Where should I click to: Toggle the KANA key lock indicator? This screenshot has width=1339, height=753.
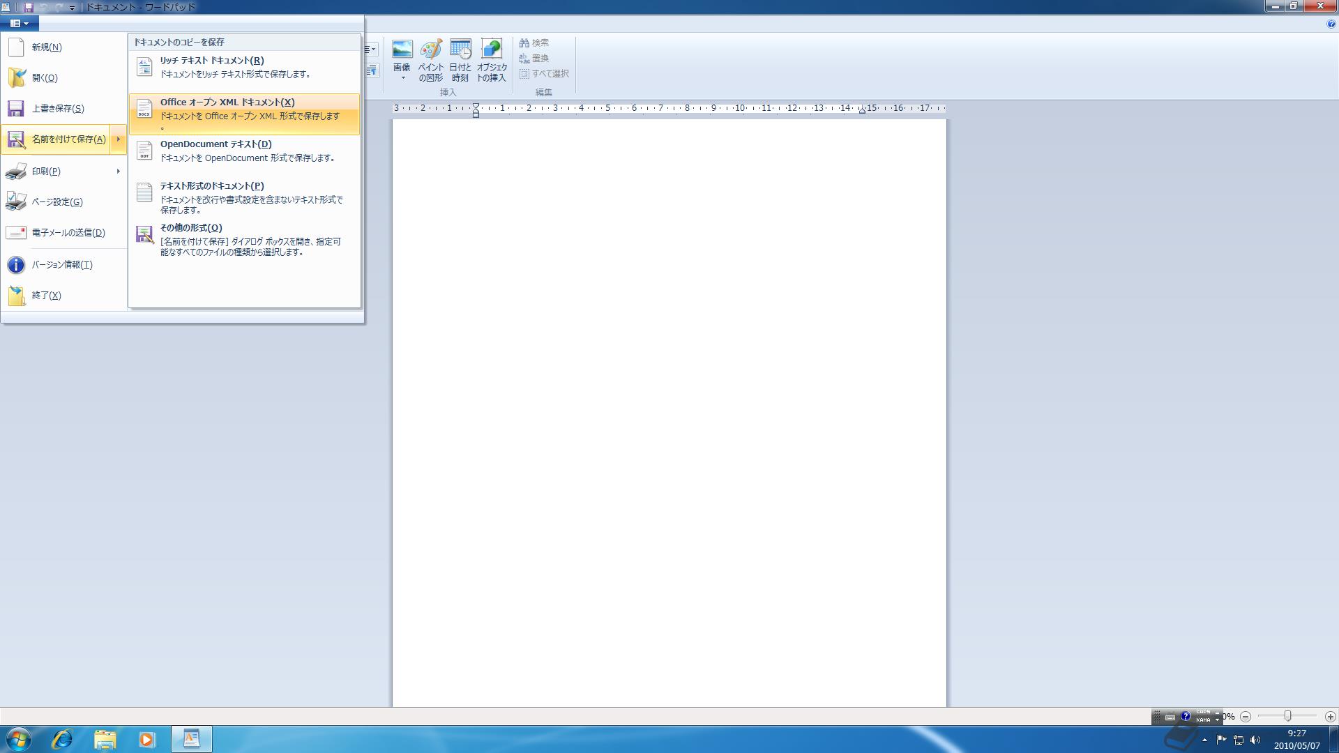coord(1203,720)
